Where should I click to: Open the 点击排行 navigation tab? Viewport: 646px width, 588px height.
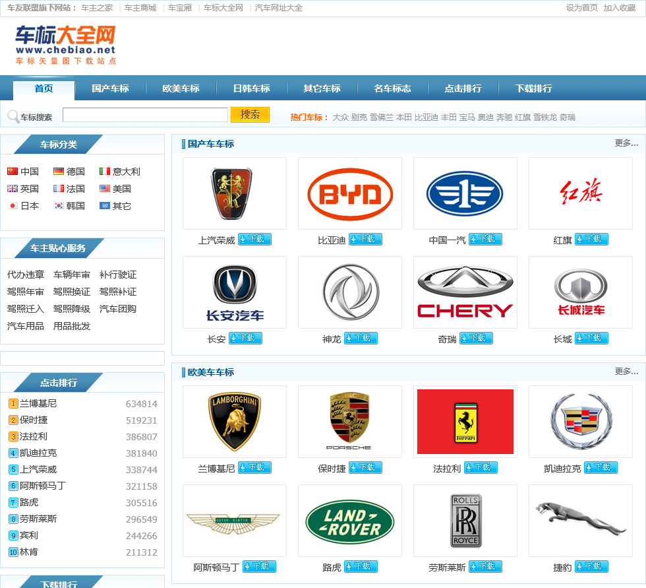click(x=463, y=88)
